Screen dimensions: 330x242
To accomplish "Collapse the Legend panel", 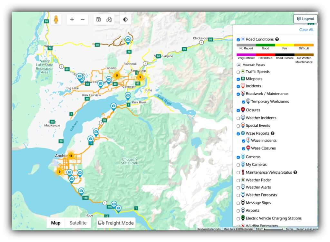I will 305,19.
